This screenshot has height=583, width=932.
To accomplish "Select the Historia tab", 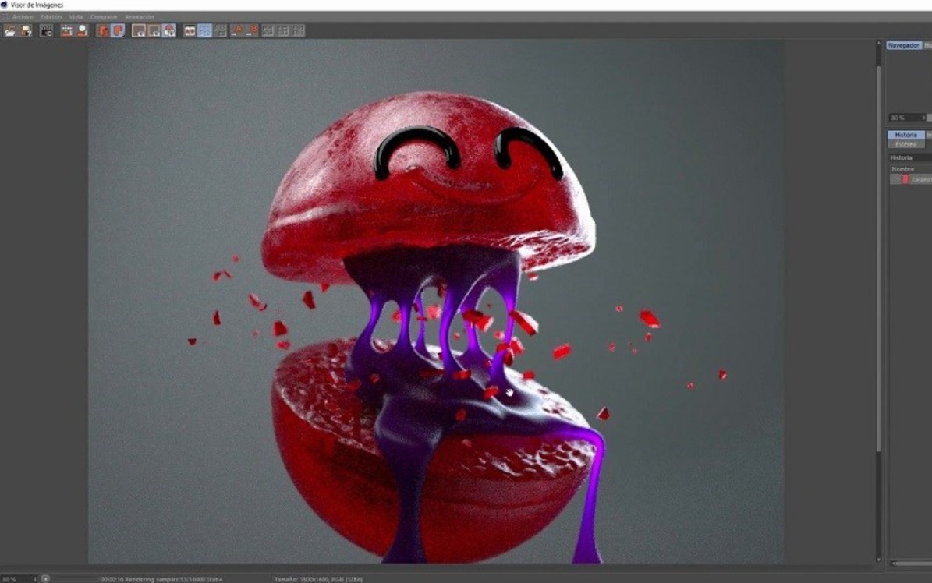I will (x=905, y=135).
